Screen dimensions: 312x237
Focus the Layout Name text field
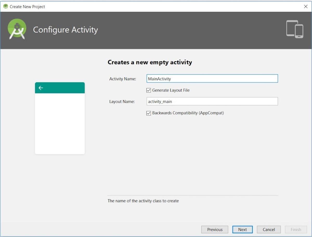click(x=212, y=101)
